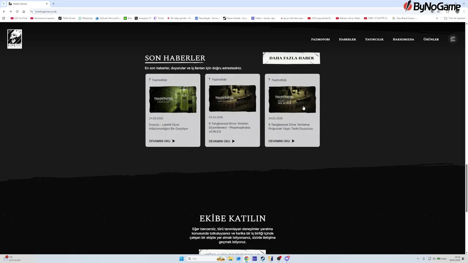The image size is (468, 263).
Task: Open the Haberler navigation item
Action: pyautogui.click(x=347, y=39)
